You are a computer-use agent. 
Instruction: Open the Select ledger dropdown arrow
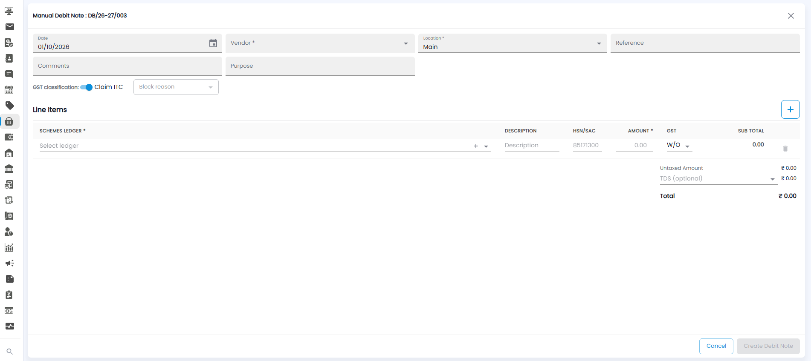click(x=486, y=146)
